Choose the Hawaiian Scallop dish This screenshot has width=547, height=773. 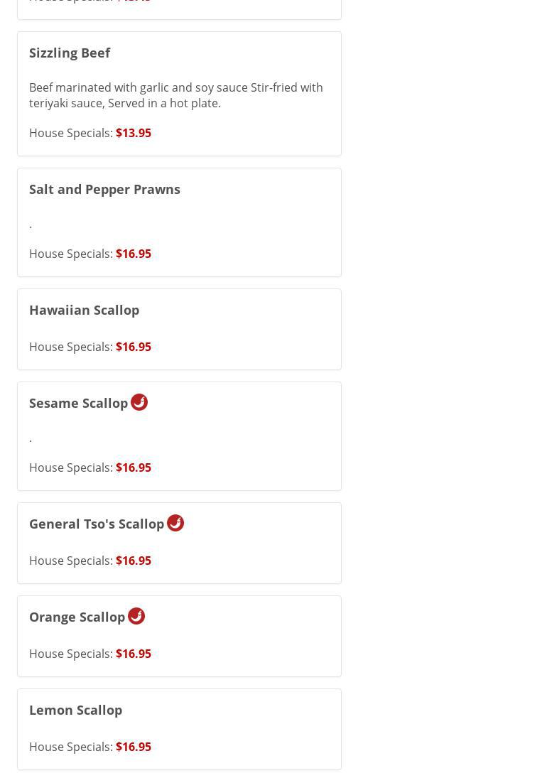pyautogui.click(x=84, y=310)
